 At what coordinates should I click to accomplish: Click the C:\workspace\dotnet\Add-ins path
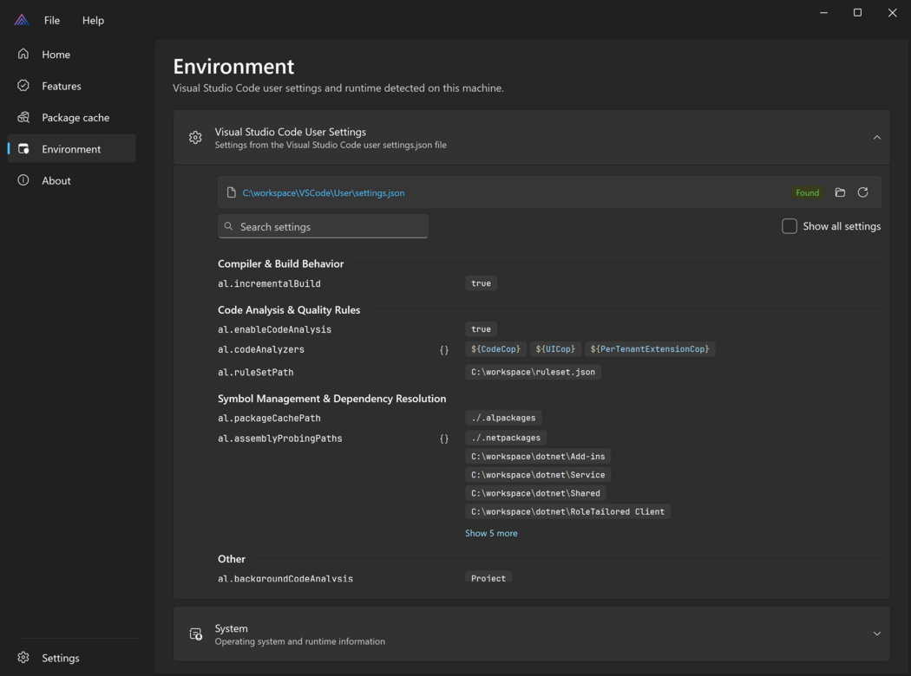pyautogui.click(x=538, y=456)
